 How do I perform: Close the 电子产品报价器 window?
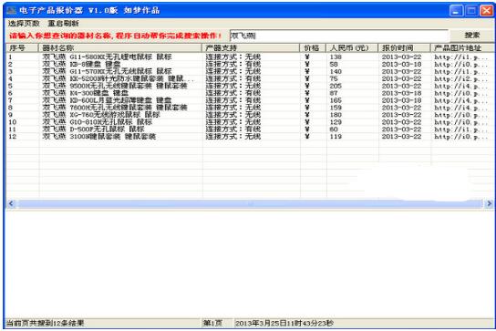486,11
